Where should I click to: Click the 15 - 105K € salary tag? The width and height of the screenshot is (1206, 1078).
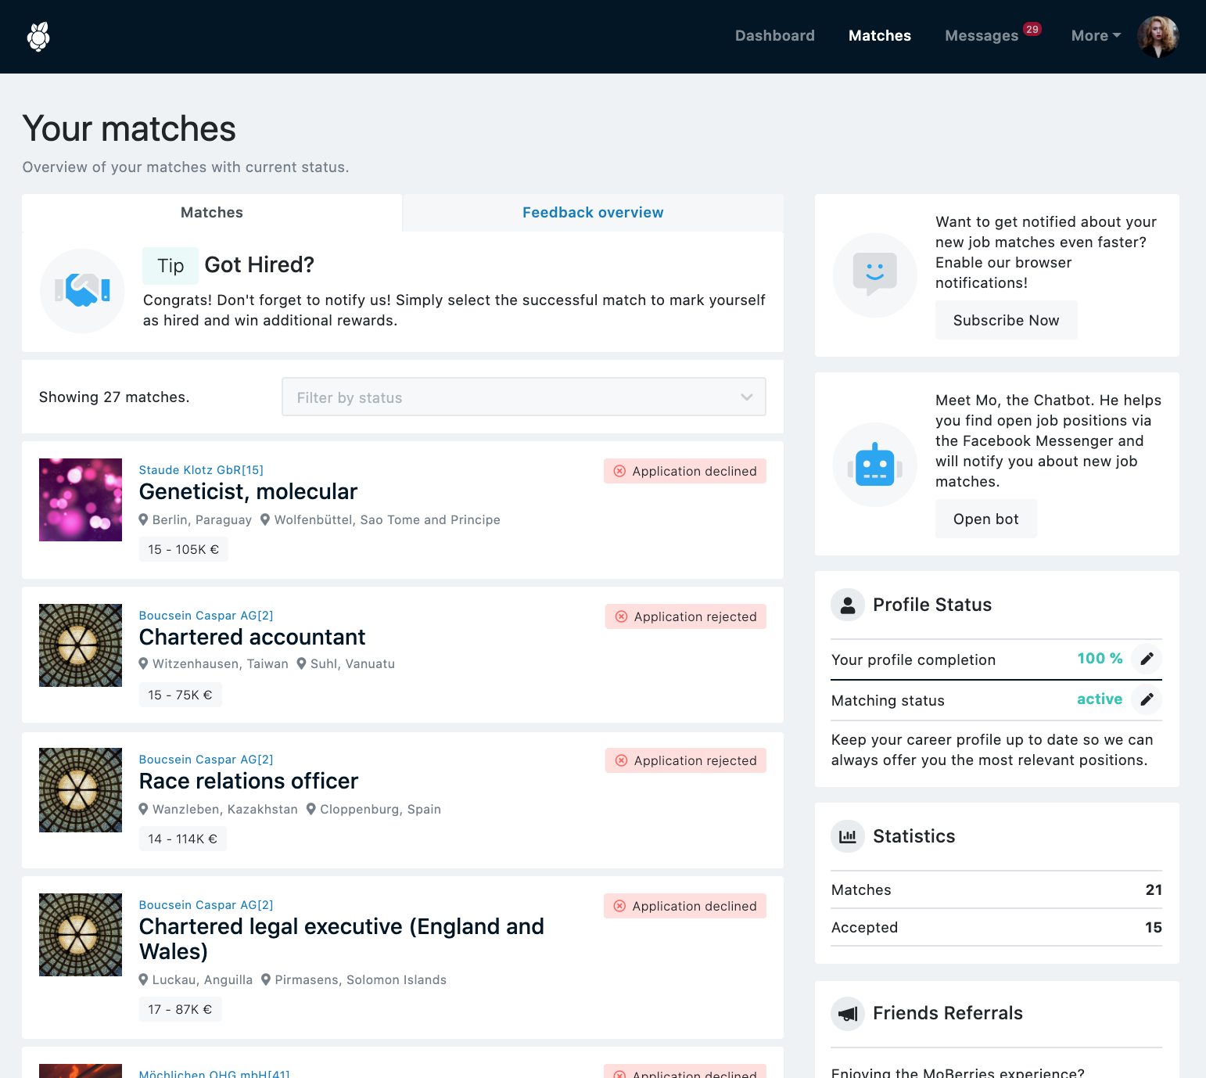(184, 549)
